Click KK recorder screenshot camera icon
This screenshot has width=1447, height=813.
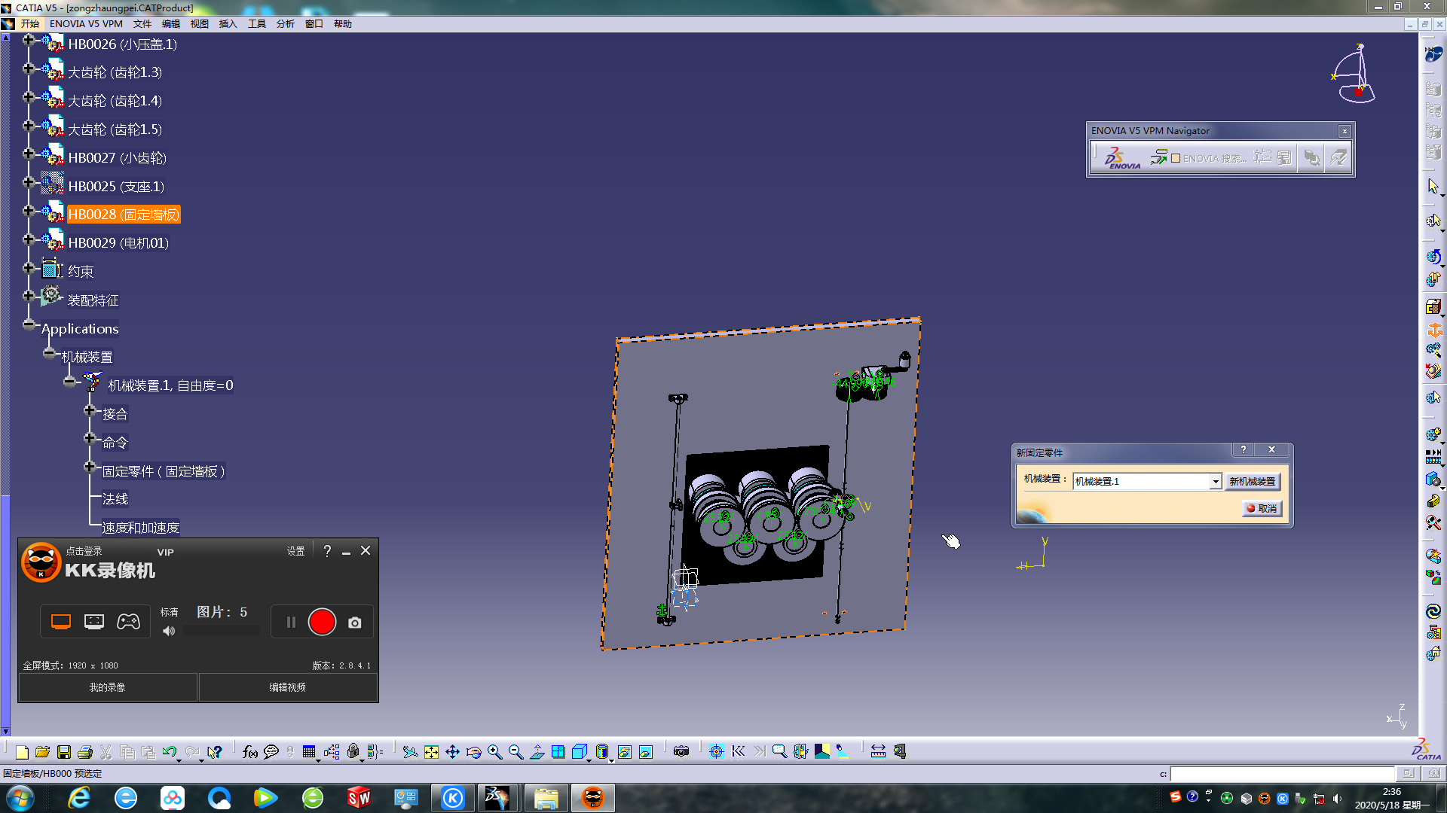tap(355, 623)
